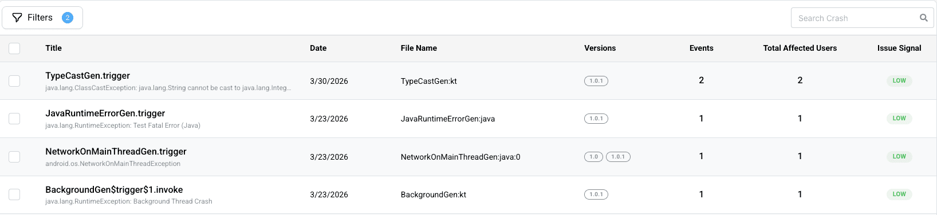Viewport: 937px width, 215px height.
Task: Click version 1.0.1 tag in NetworkOnMainThreadGen row
Action: 618,157
